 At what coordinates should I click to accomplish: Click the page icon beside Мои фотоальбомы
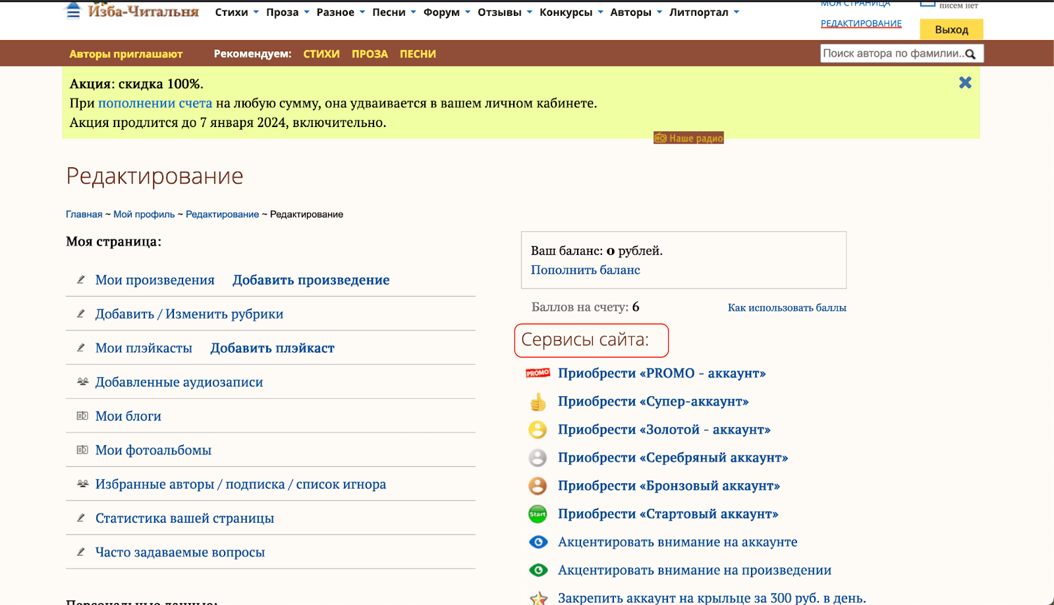pyautogui.click(x=82, y=450)
